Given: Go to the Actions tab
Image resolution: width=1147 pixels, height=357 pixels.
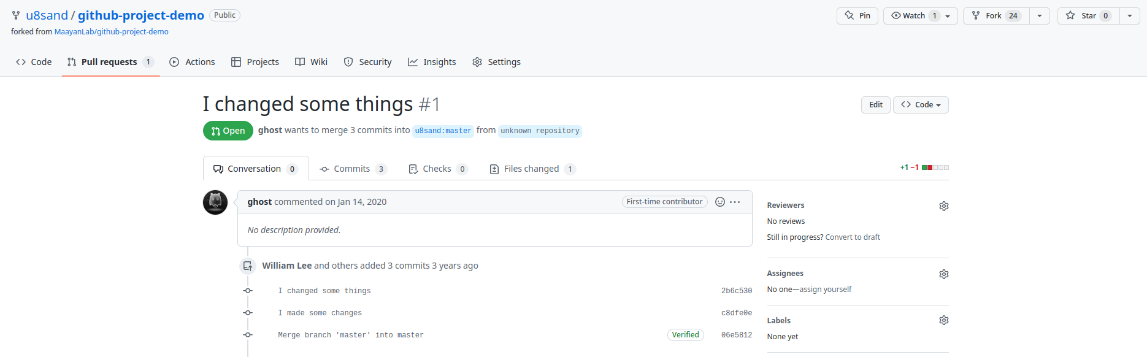Looking at the screenshot, I should (192, 62).
